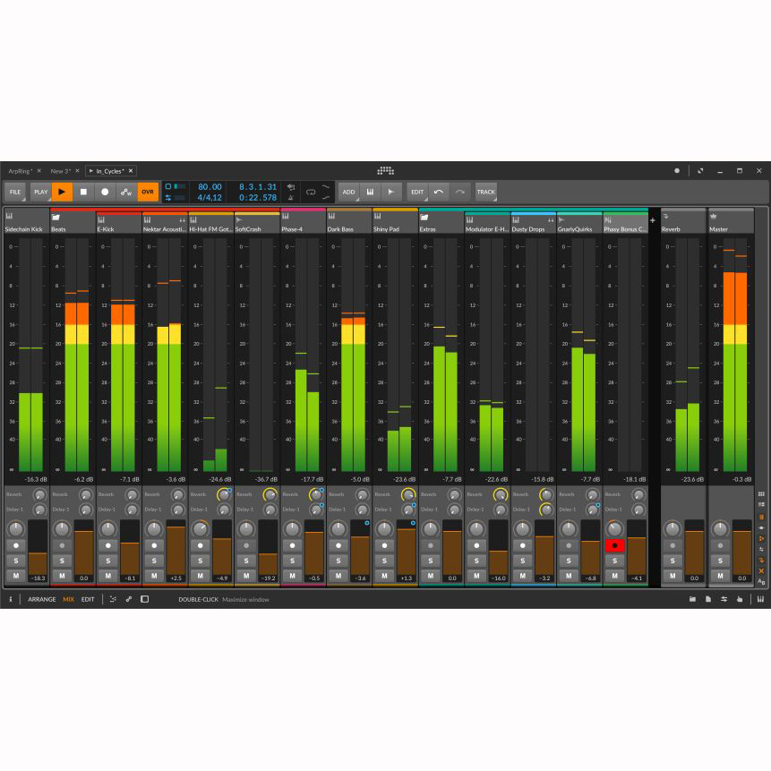771x771 pixels.
Task: Open the mappings hand icon in footer
Action: 740,599
